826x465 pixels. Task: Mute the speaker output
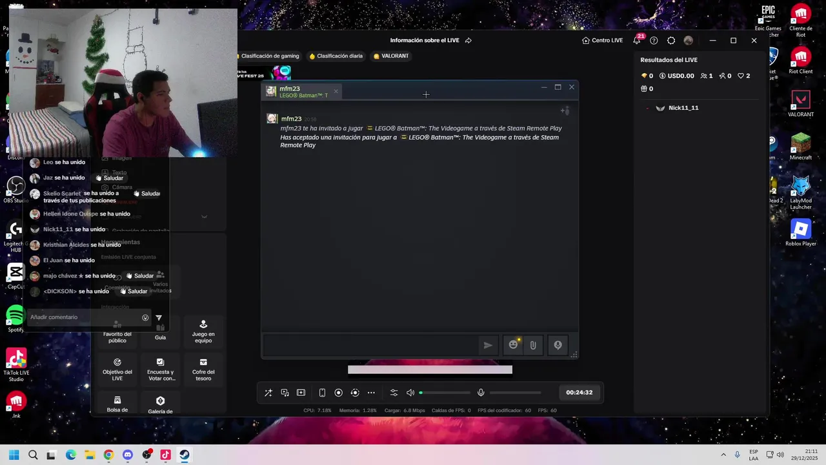410,393
